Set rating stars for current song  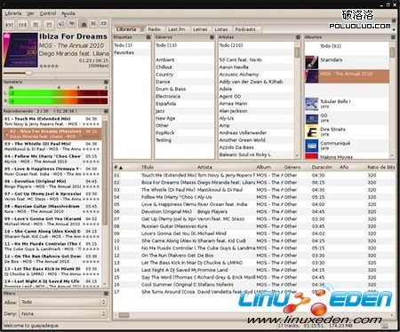(x=49, y=66)
